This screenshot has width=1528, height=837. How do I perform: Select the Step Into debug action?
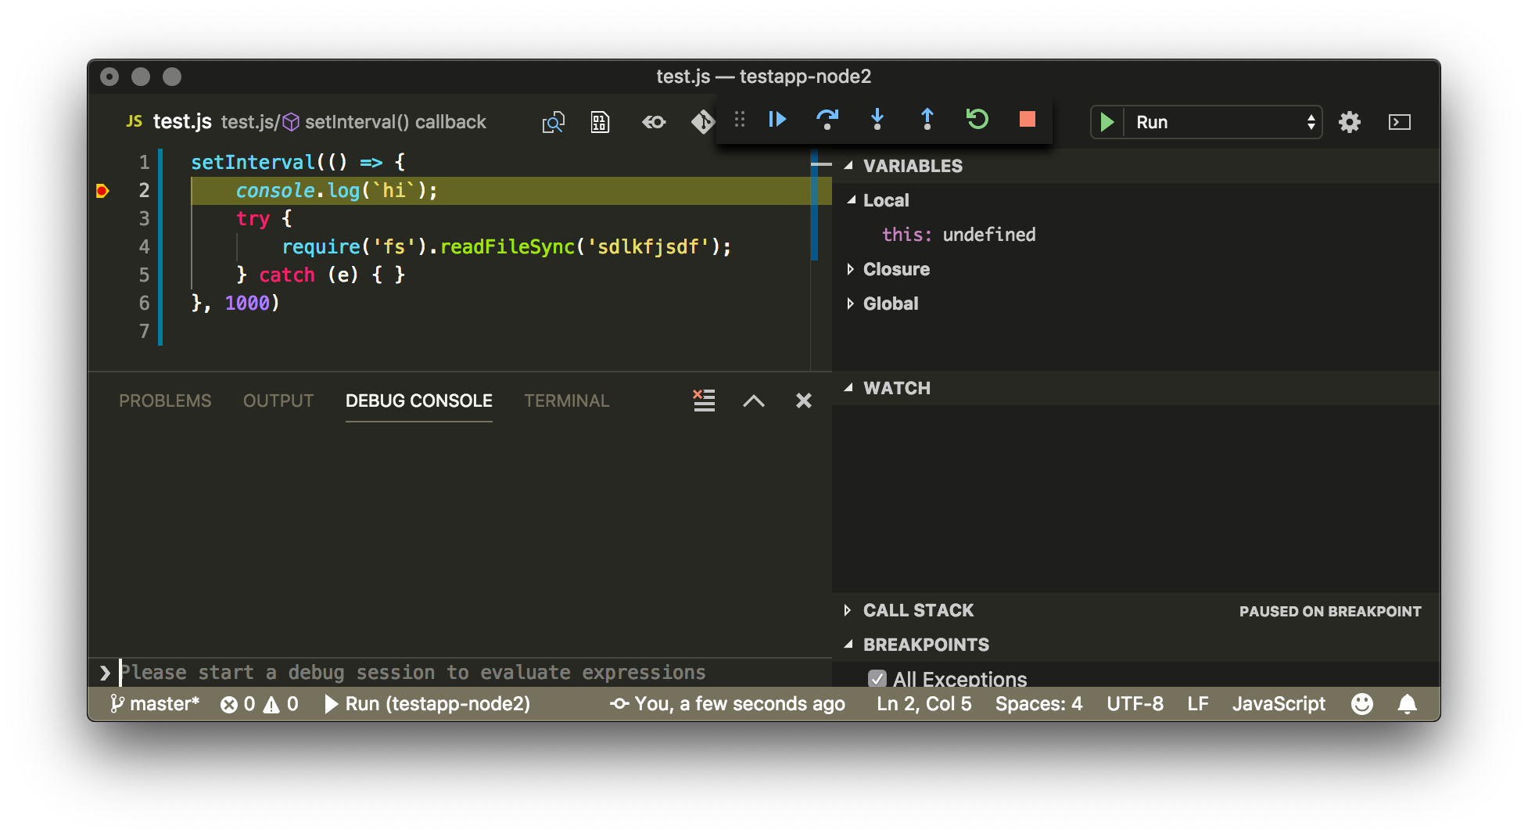point(877,120)
